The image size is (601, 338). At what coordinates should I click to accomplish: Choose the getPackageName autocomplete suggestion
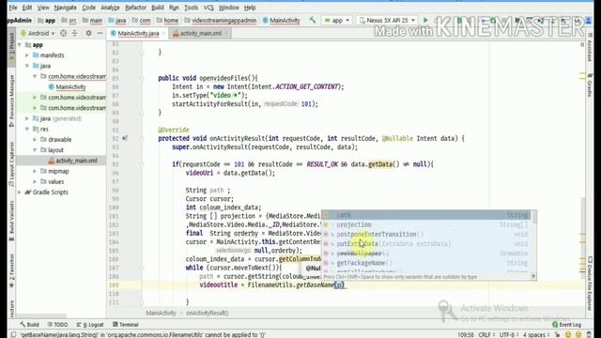(x=426, y=263)
